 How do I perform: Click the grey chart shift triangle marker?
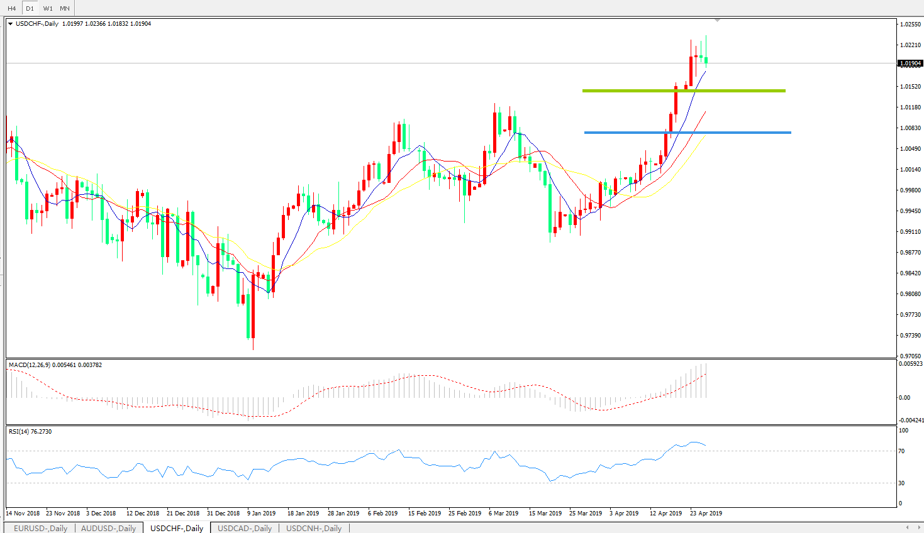tap(717, 21)
